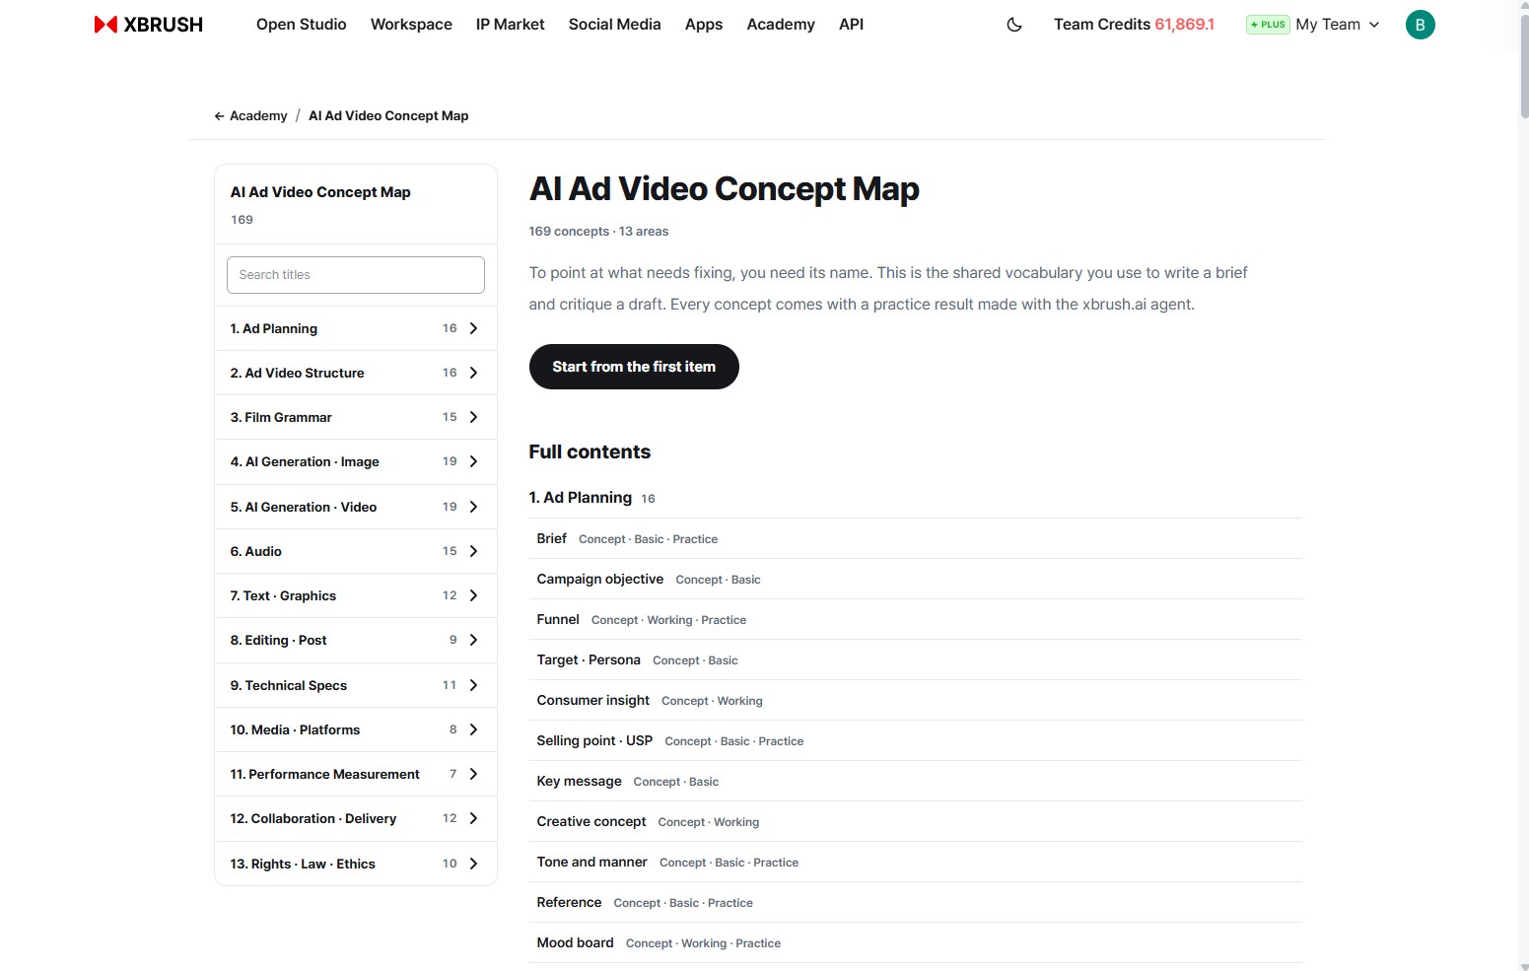This screenshot has width=1529, height=971.
Task: Open the Consumer insight concept
Action: pyautogui.click(x=916, y=700)
